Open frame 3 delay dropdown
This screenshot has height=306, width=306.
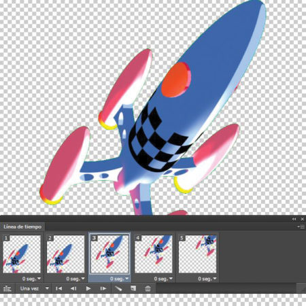pos(120,279)
